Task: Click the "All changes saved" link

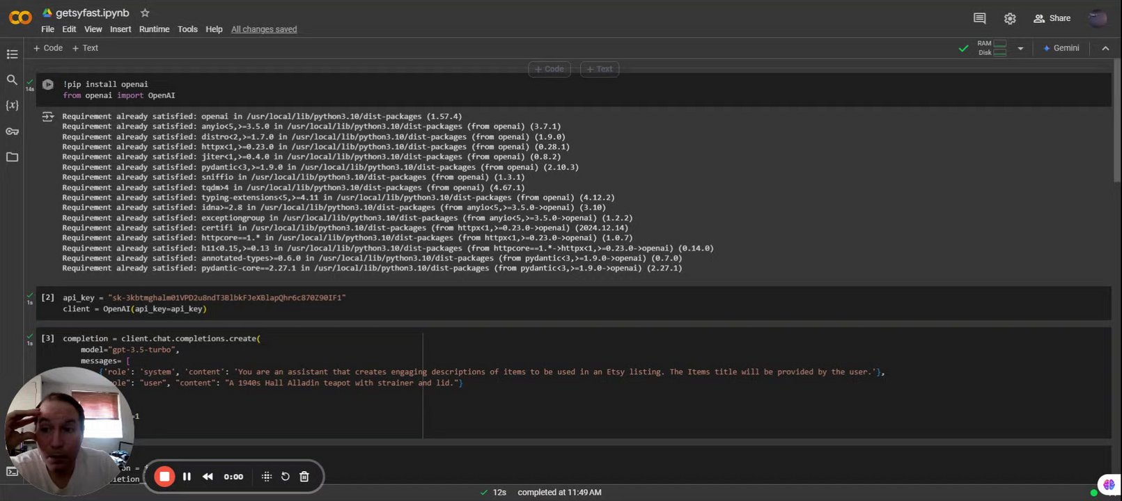Action: [x=264, y=29]
